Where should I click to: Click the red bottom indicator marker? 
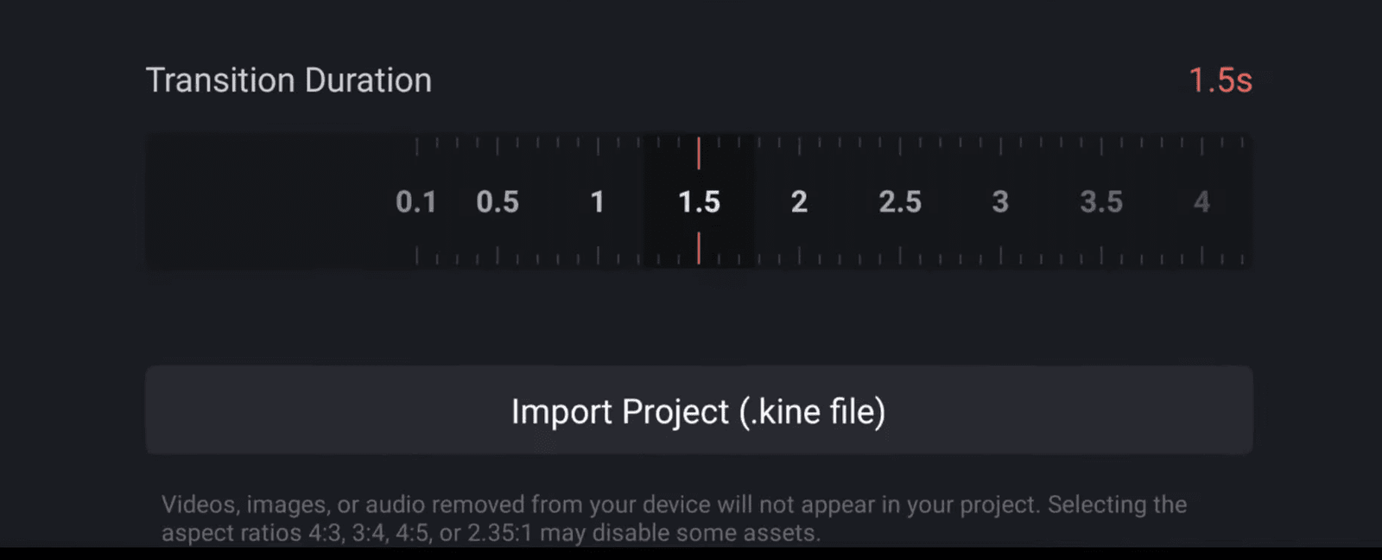[699, 249]
